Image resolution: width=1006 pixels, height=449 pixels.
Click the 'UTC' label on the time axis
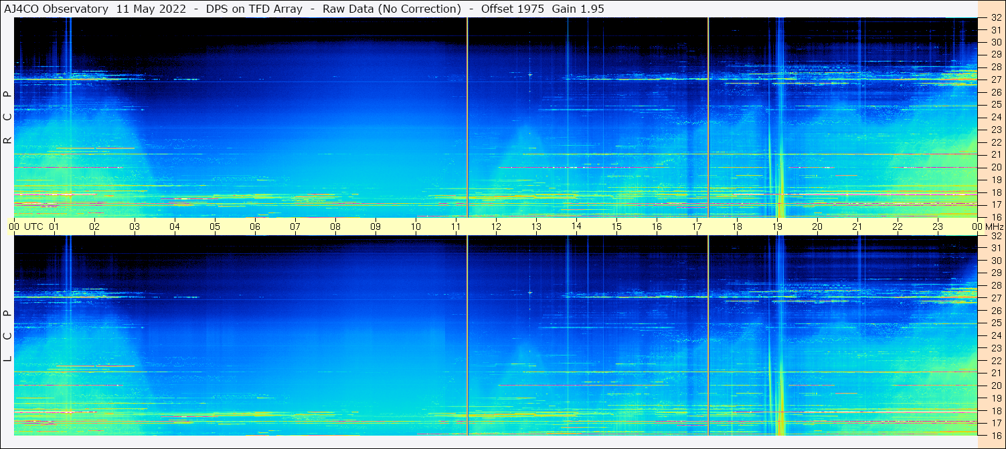click(33, 227)
